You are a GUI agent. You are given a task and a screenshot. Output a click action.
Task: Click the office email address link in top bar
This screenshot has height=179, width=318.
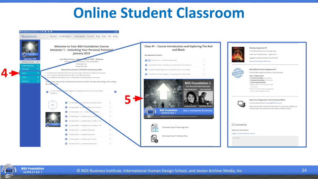(x=29, y=32)
